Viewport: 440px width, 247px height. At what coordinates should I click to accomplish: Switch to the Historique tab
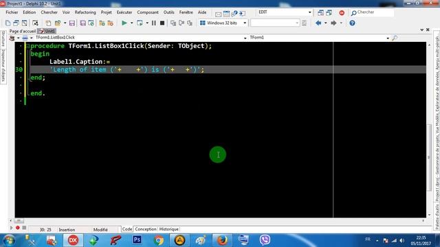pyautogui.click(x=168, y=229)
